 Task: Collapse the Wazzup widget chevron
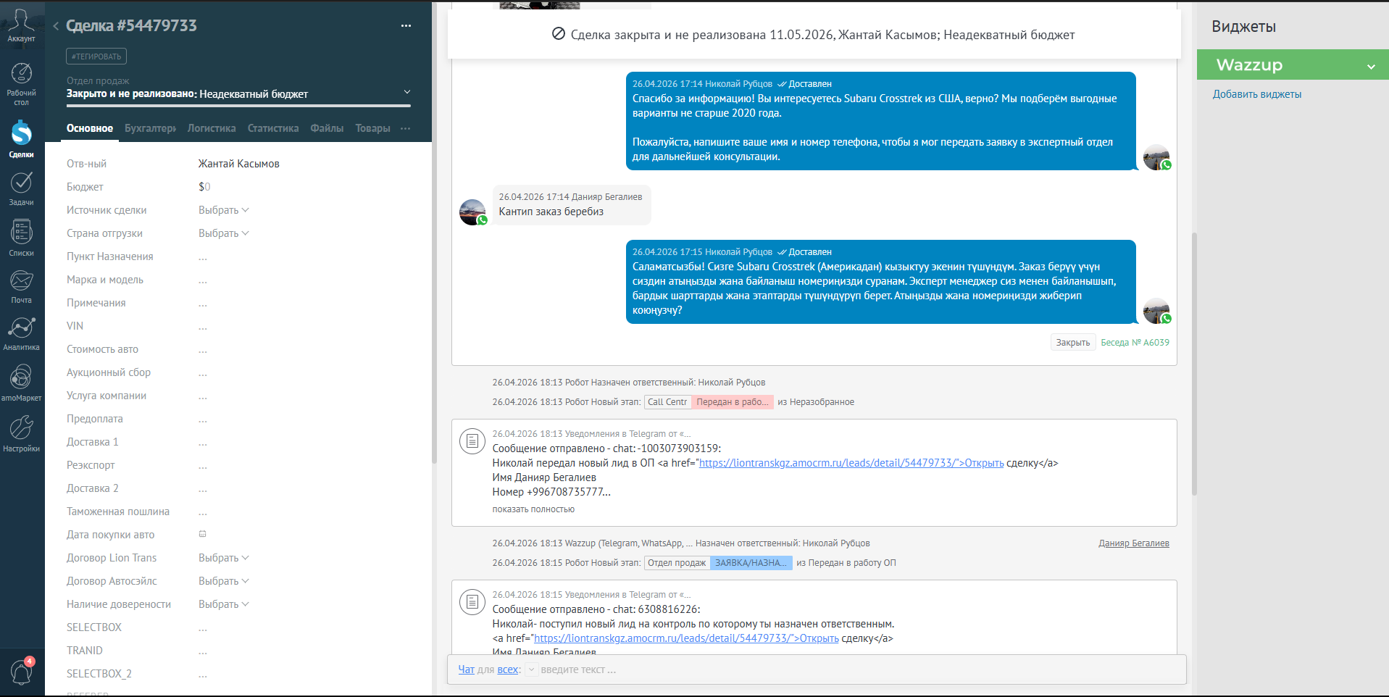pyautogui.click(x=1371, y=67)
